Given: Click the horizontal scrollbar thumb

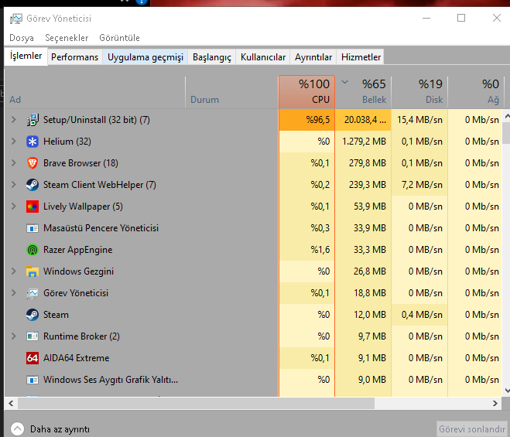Looking at the screenshot, I should pyautogui.click(x=196, y=404).
